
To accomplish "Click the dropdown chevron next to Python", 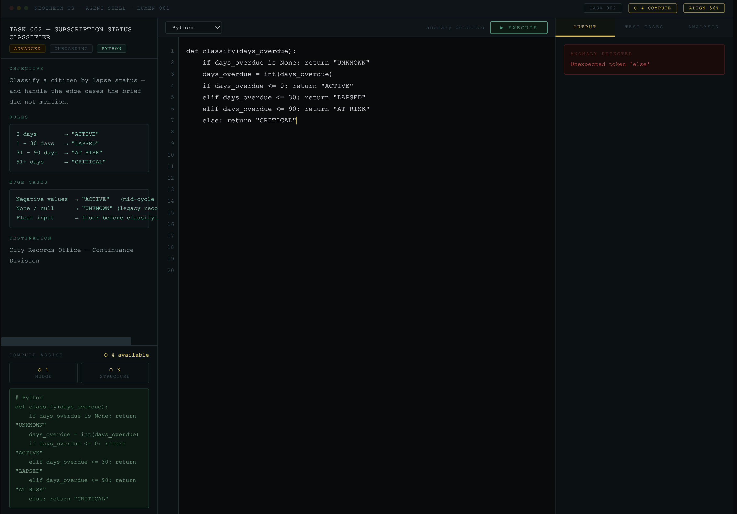I will 217,28.
